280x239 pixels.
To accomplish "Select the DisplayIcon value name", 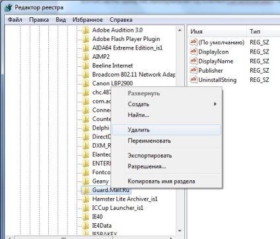I will pyautogui.click(x=213, y=51).
